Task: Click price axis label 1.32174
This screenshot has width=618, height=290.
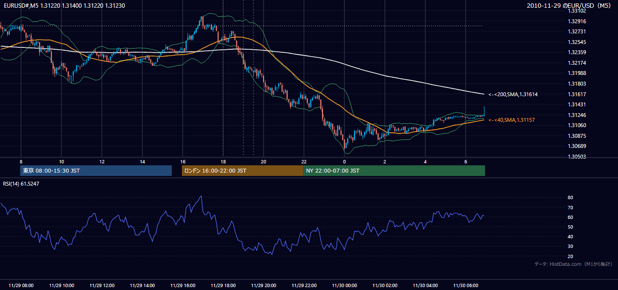Action: pos(576,63)
